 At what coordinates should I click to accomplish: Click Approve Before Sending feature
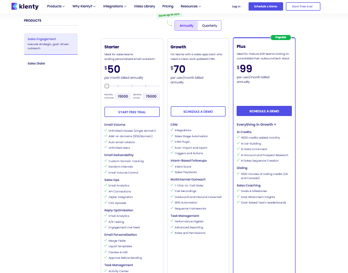tap(125, 258)
